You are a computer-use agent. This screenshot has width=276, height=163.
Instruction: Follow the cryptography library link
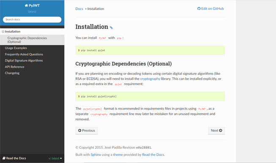click(150, 79)
